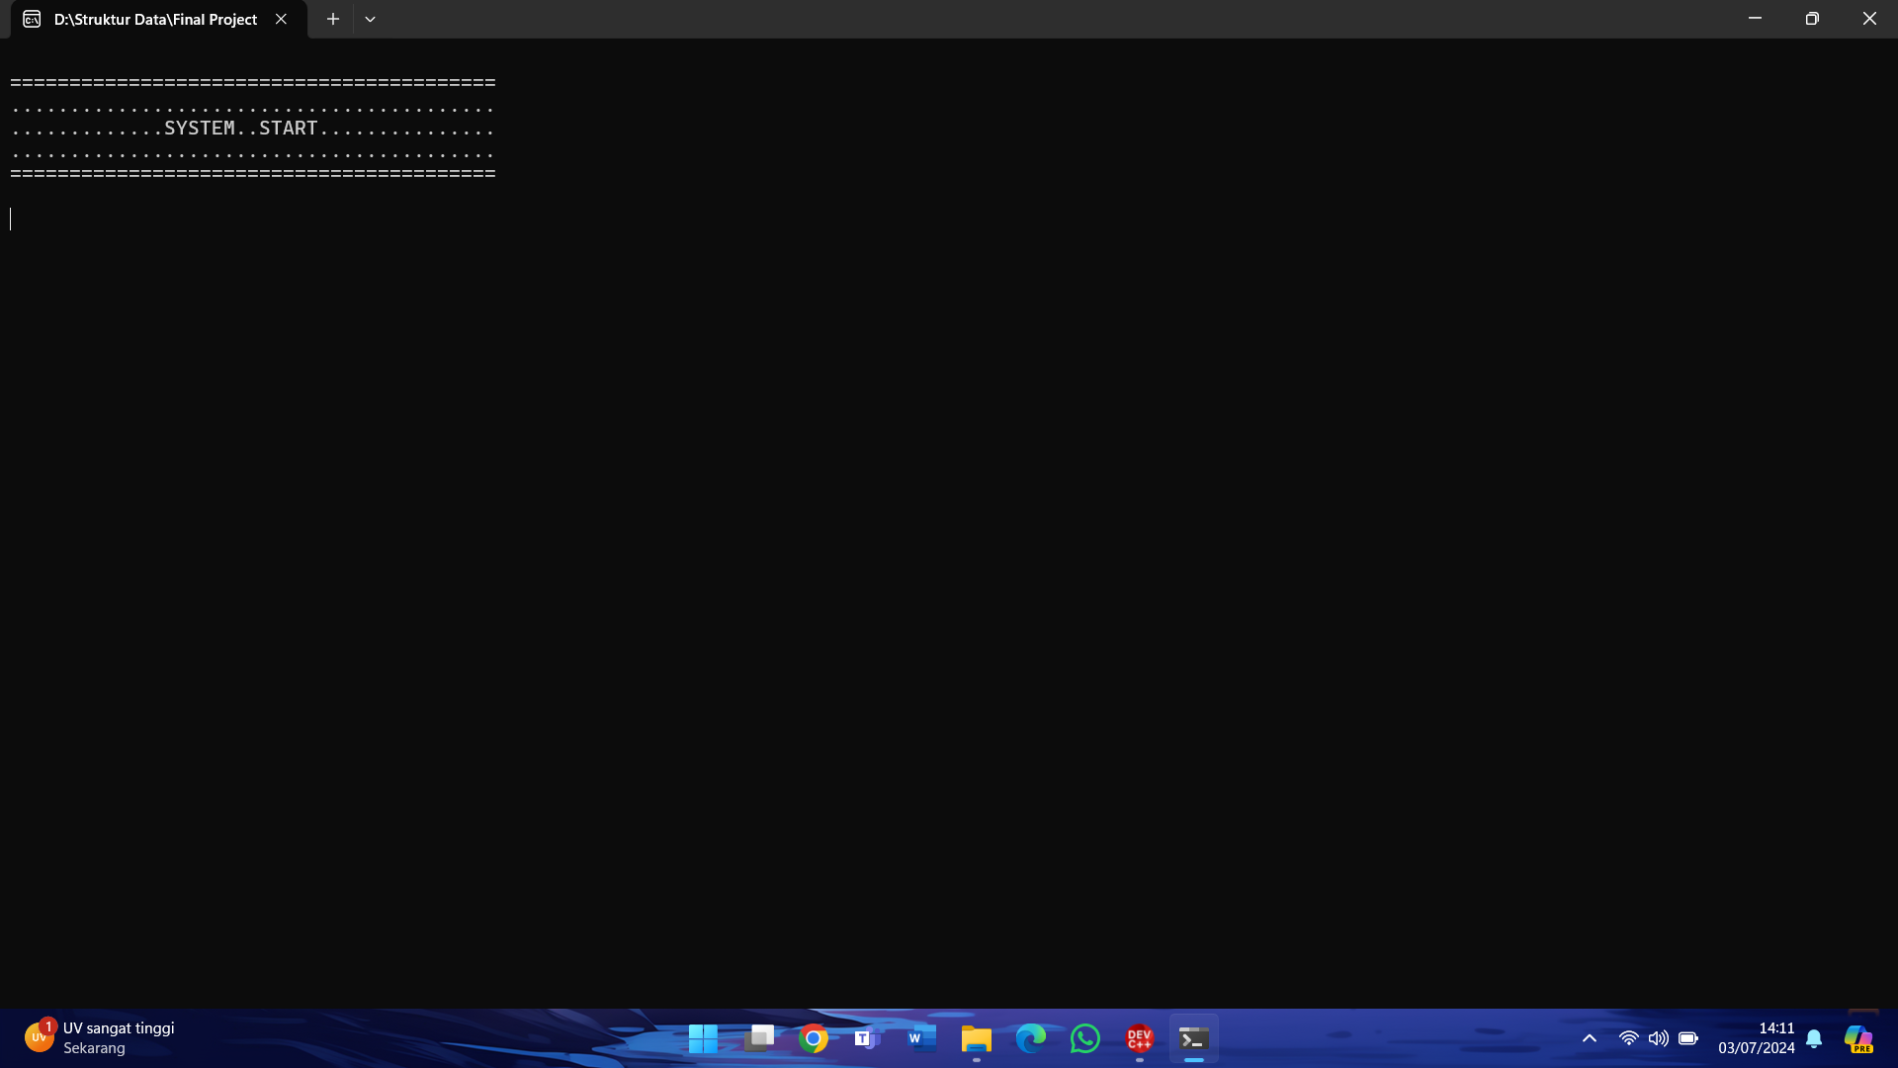The width and height of the screenshot is (1898, 1068).
Task: Select the D:\Struktur Data\Final Project tab
Action: click(x=158, y=19)
